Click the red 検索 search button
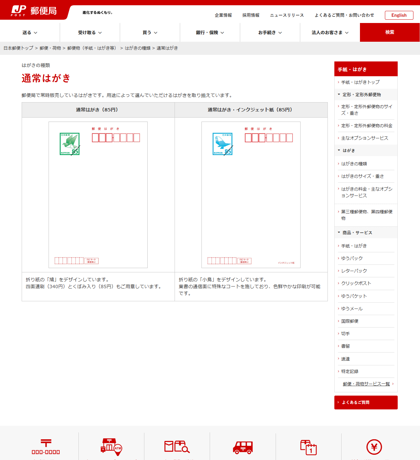This screenshot has width=420, height=460. point(390,32)
